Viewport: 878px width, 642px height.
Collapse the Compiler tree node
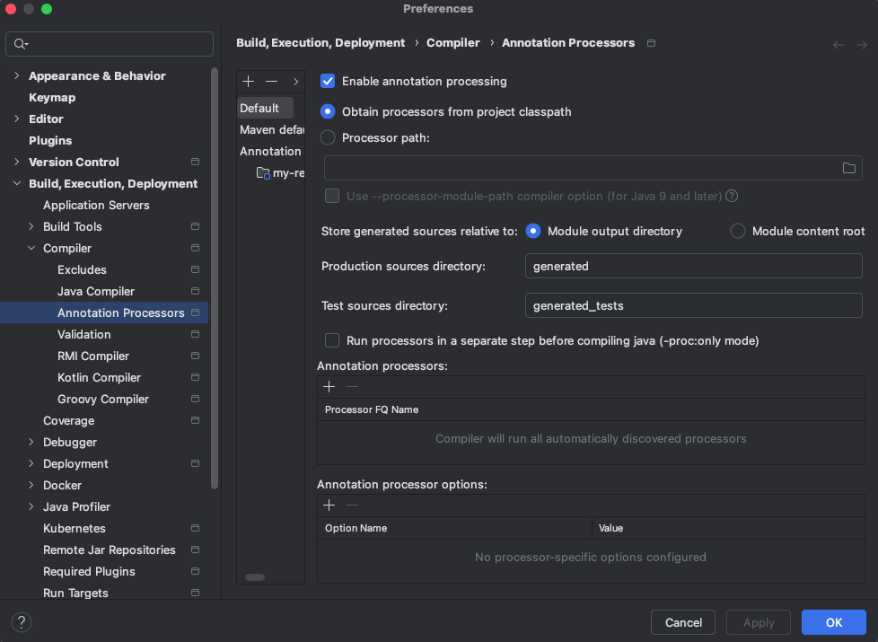31,249
